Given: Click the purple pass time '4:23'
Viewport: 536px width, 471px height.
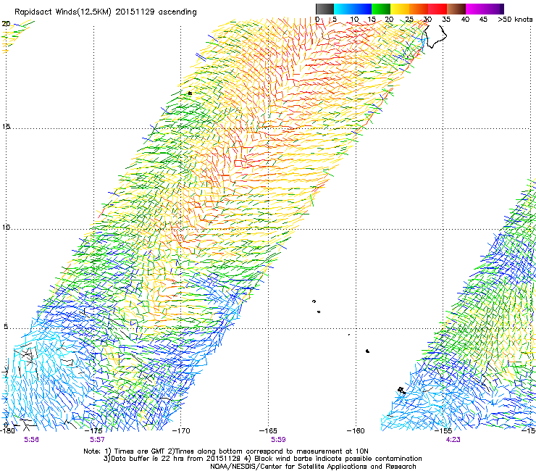Looking at the screenshot, I should 453,440.
